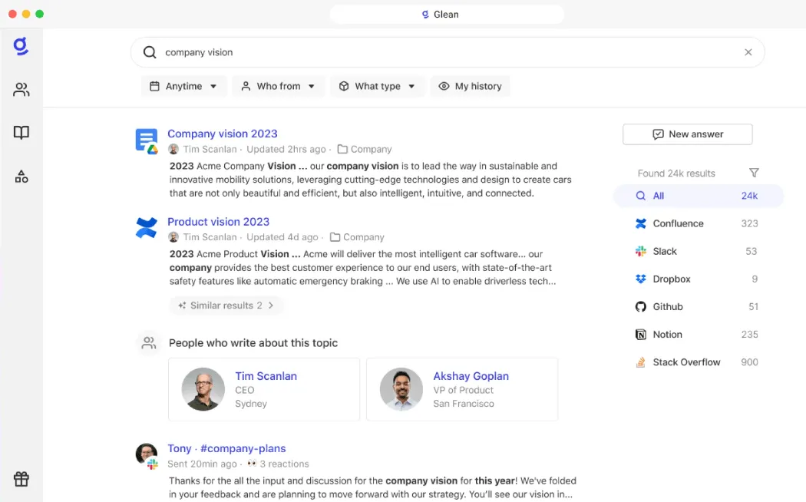Filter results by Dropbox

[698, 279]
